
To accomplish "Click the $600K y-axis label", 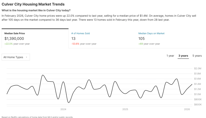I will 198,104.
